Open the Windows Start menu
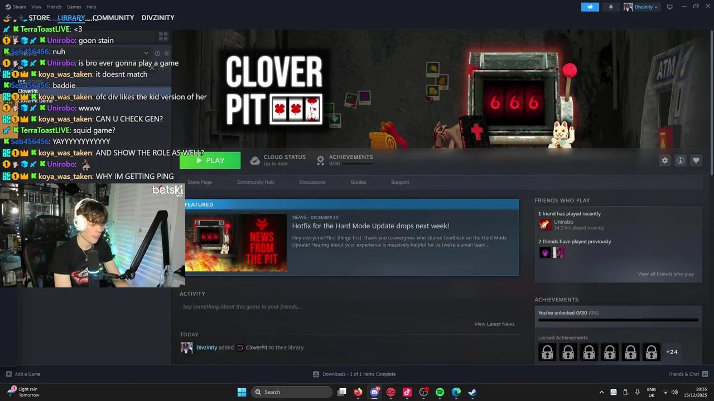The width and height of the screenshot is (714, 401). [x=242, y=392]
